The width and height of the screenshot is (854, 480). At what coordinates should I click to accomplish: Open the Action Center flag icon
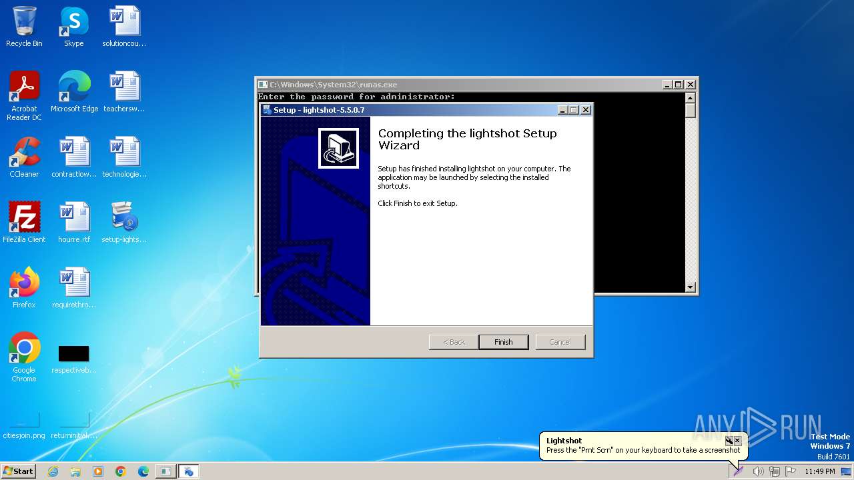tap(791, 471)
